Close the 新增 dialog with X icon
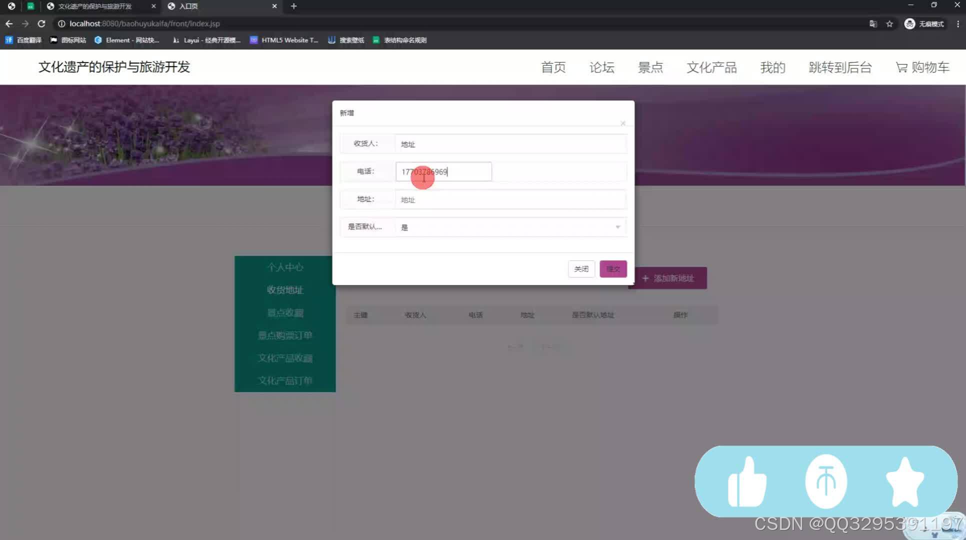This screenshot has height=540, width=966. 622,123
